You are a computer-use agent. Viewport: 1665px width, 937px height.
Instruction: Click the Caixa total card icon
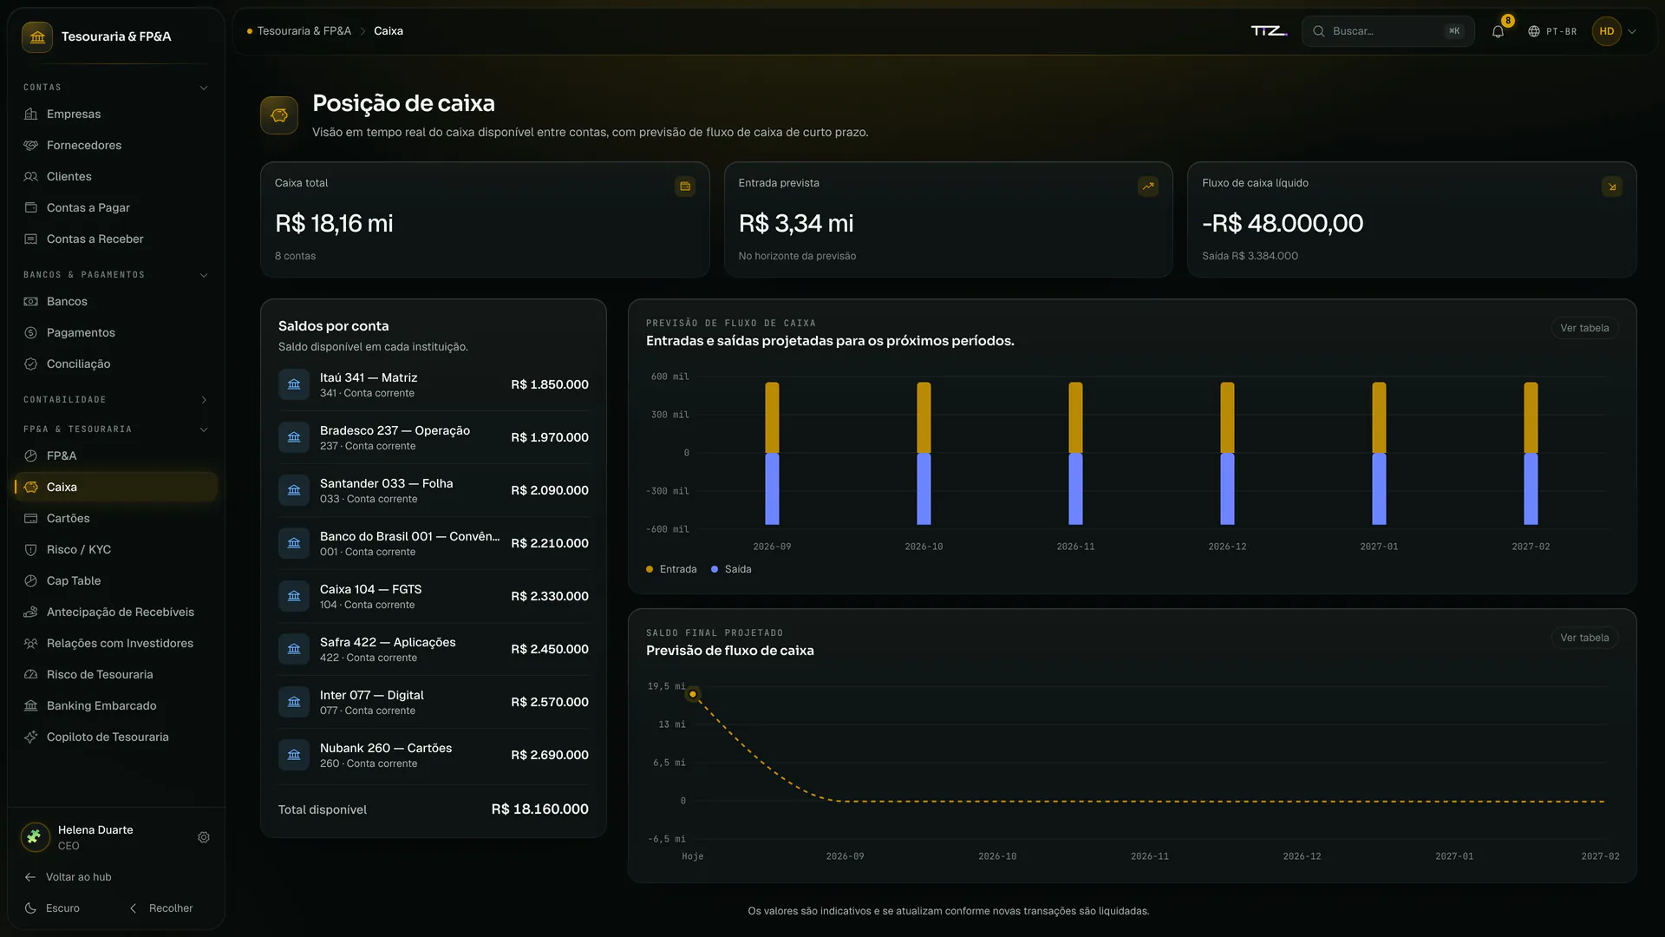(685, 187)
